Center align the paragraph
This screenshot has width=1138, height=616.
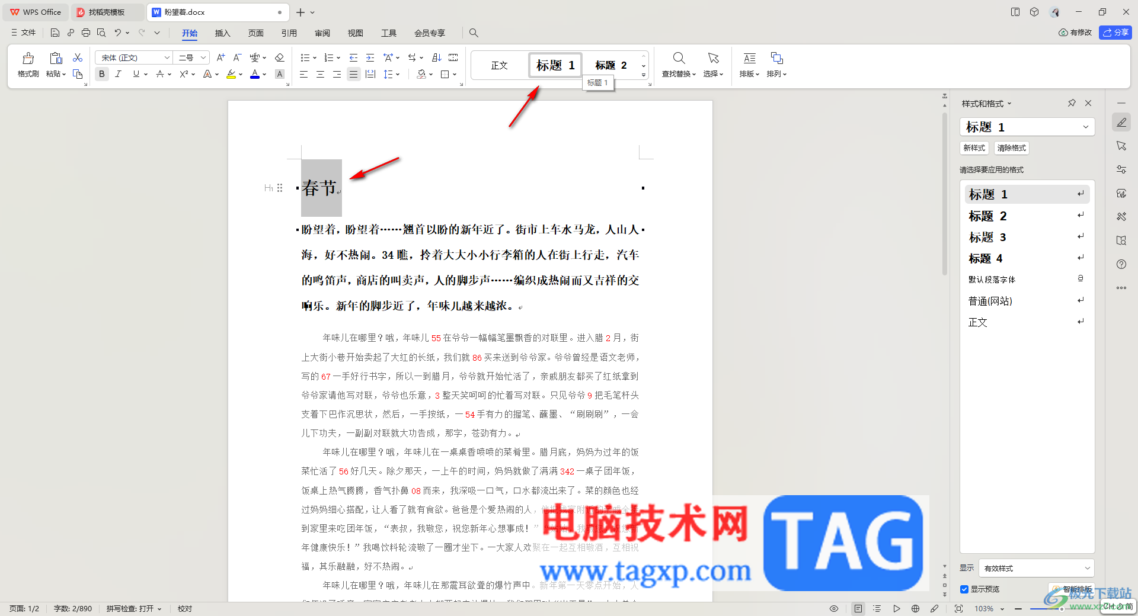320,74
